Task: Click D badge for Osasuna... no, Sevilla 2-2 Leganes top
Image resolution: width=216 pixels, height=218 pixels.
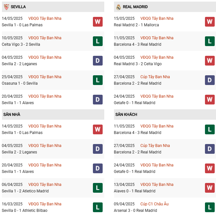Action: (98, 61)
